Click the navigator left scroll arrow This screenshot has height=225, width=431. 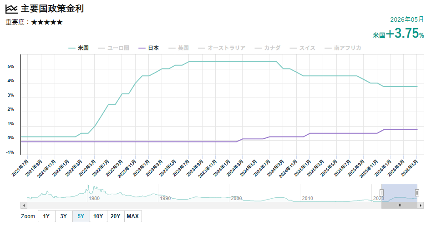[24, 205]
